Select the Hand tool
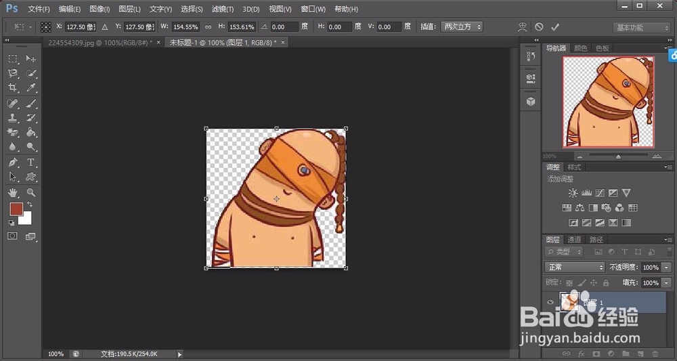 [x=13, y=192]
